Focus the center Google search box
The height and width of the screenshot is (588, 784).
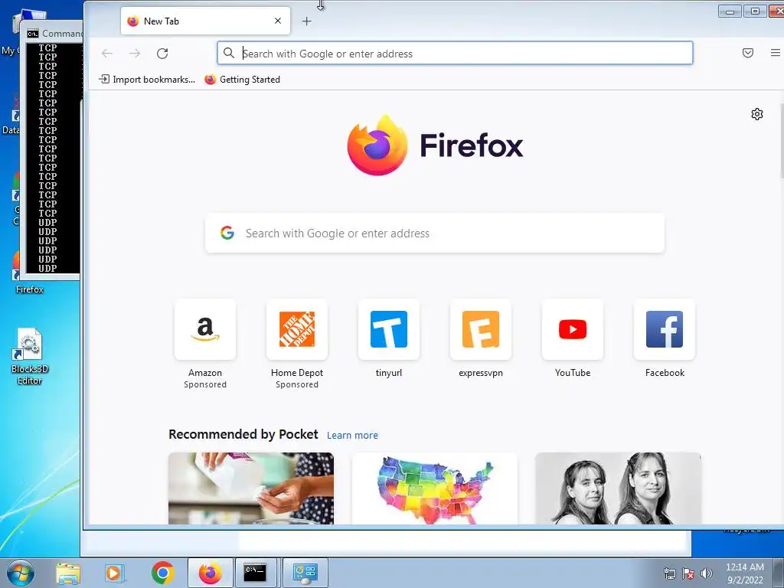435,233
